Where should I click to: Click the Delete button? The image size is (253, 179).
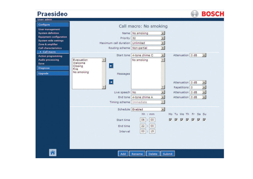coord(153,154)
